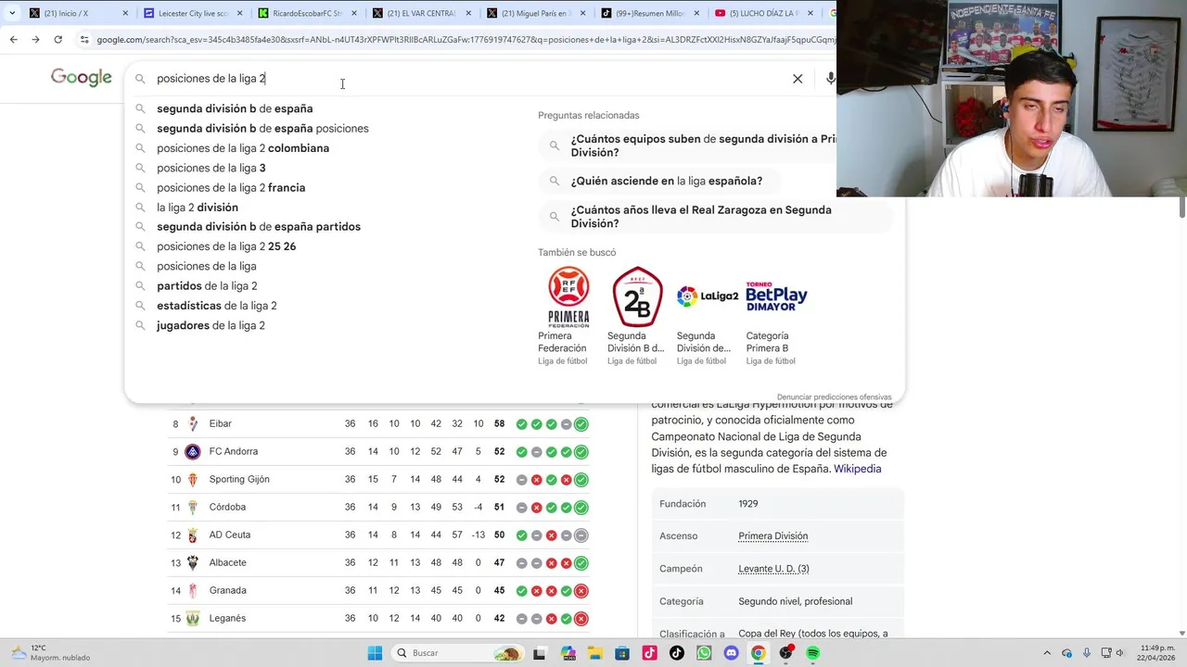Viewport: 1187px width, 667px height.
Task: Click the Sporting Gijón team crest
Action: [x=193, y=480]
